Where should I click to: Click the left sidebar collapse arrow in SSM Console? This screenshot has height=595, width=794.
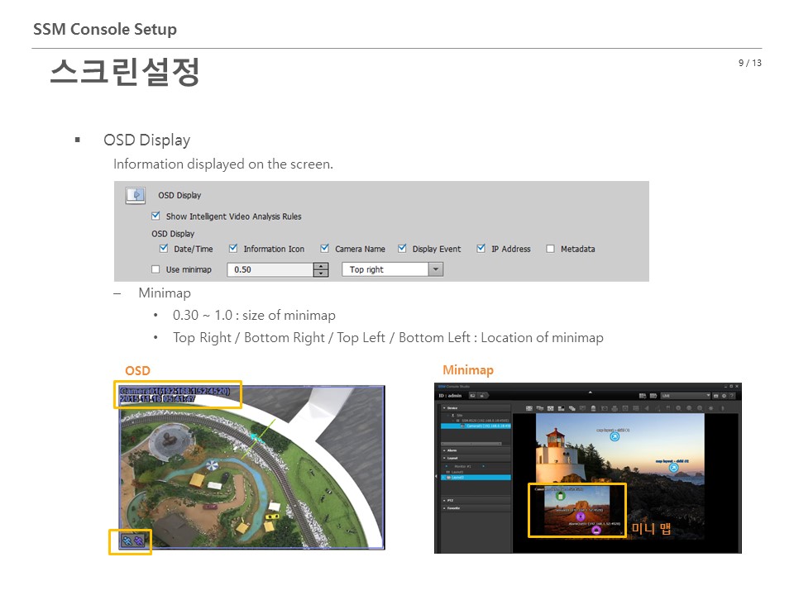tap(436, 477)
